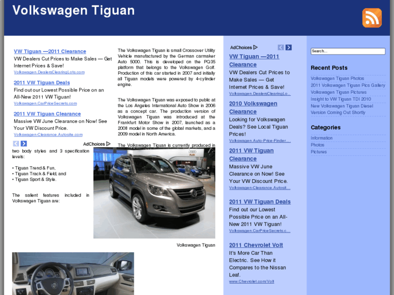394x295 pixels.
Task: Click the 'Volkswagen Tiguan' image caption
Action: (196, 245)
